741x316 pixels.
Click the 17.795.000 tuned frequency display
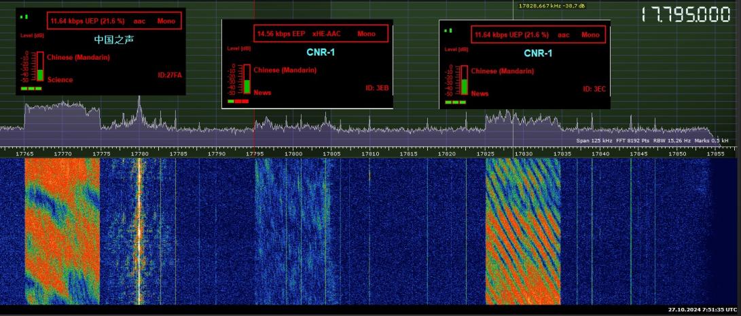686,15
